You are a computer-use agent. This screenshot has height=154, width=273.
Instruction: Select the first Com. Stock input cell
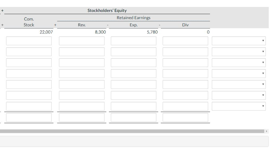(x=29, y=41)
